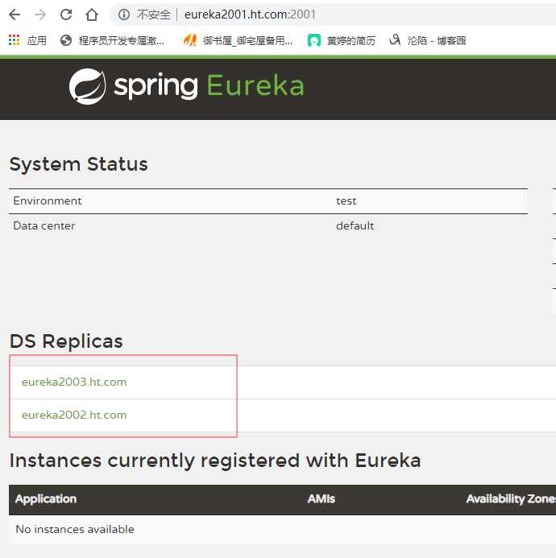Select the Data center row label
This screenshot has width=556, height=558.
click(44, 225)
